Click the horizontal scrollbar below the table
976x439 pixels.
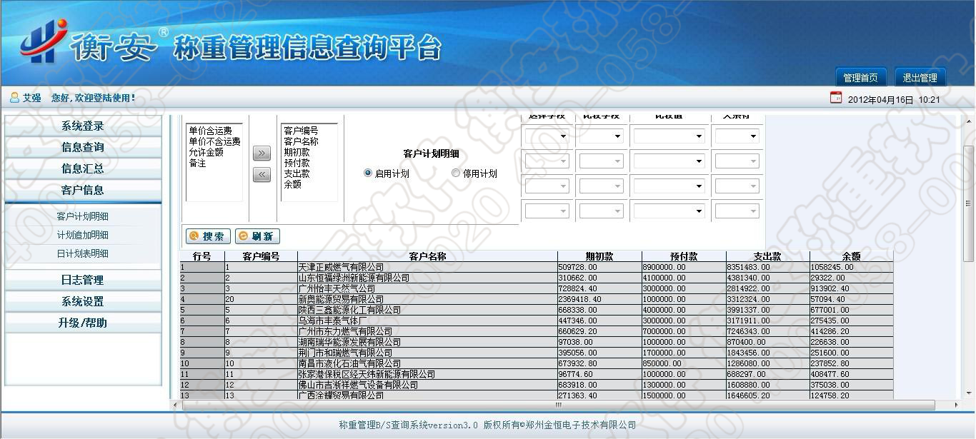coord(557,405)
